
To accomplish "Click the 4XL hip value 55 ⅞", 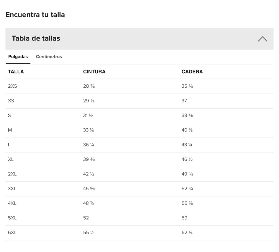I will click(187, 203).
